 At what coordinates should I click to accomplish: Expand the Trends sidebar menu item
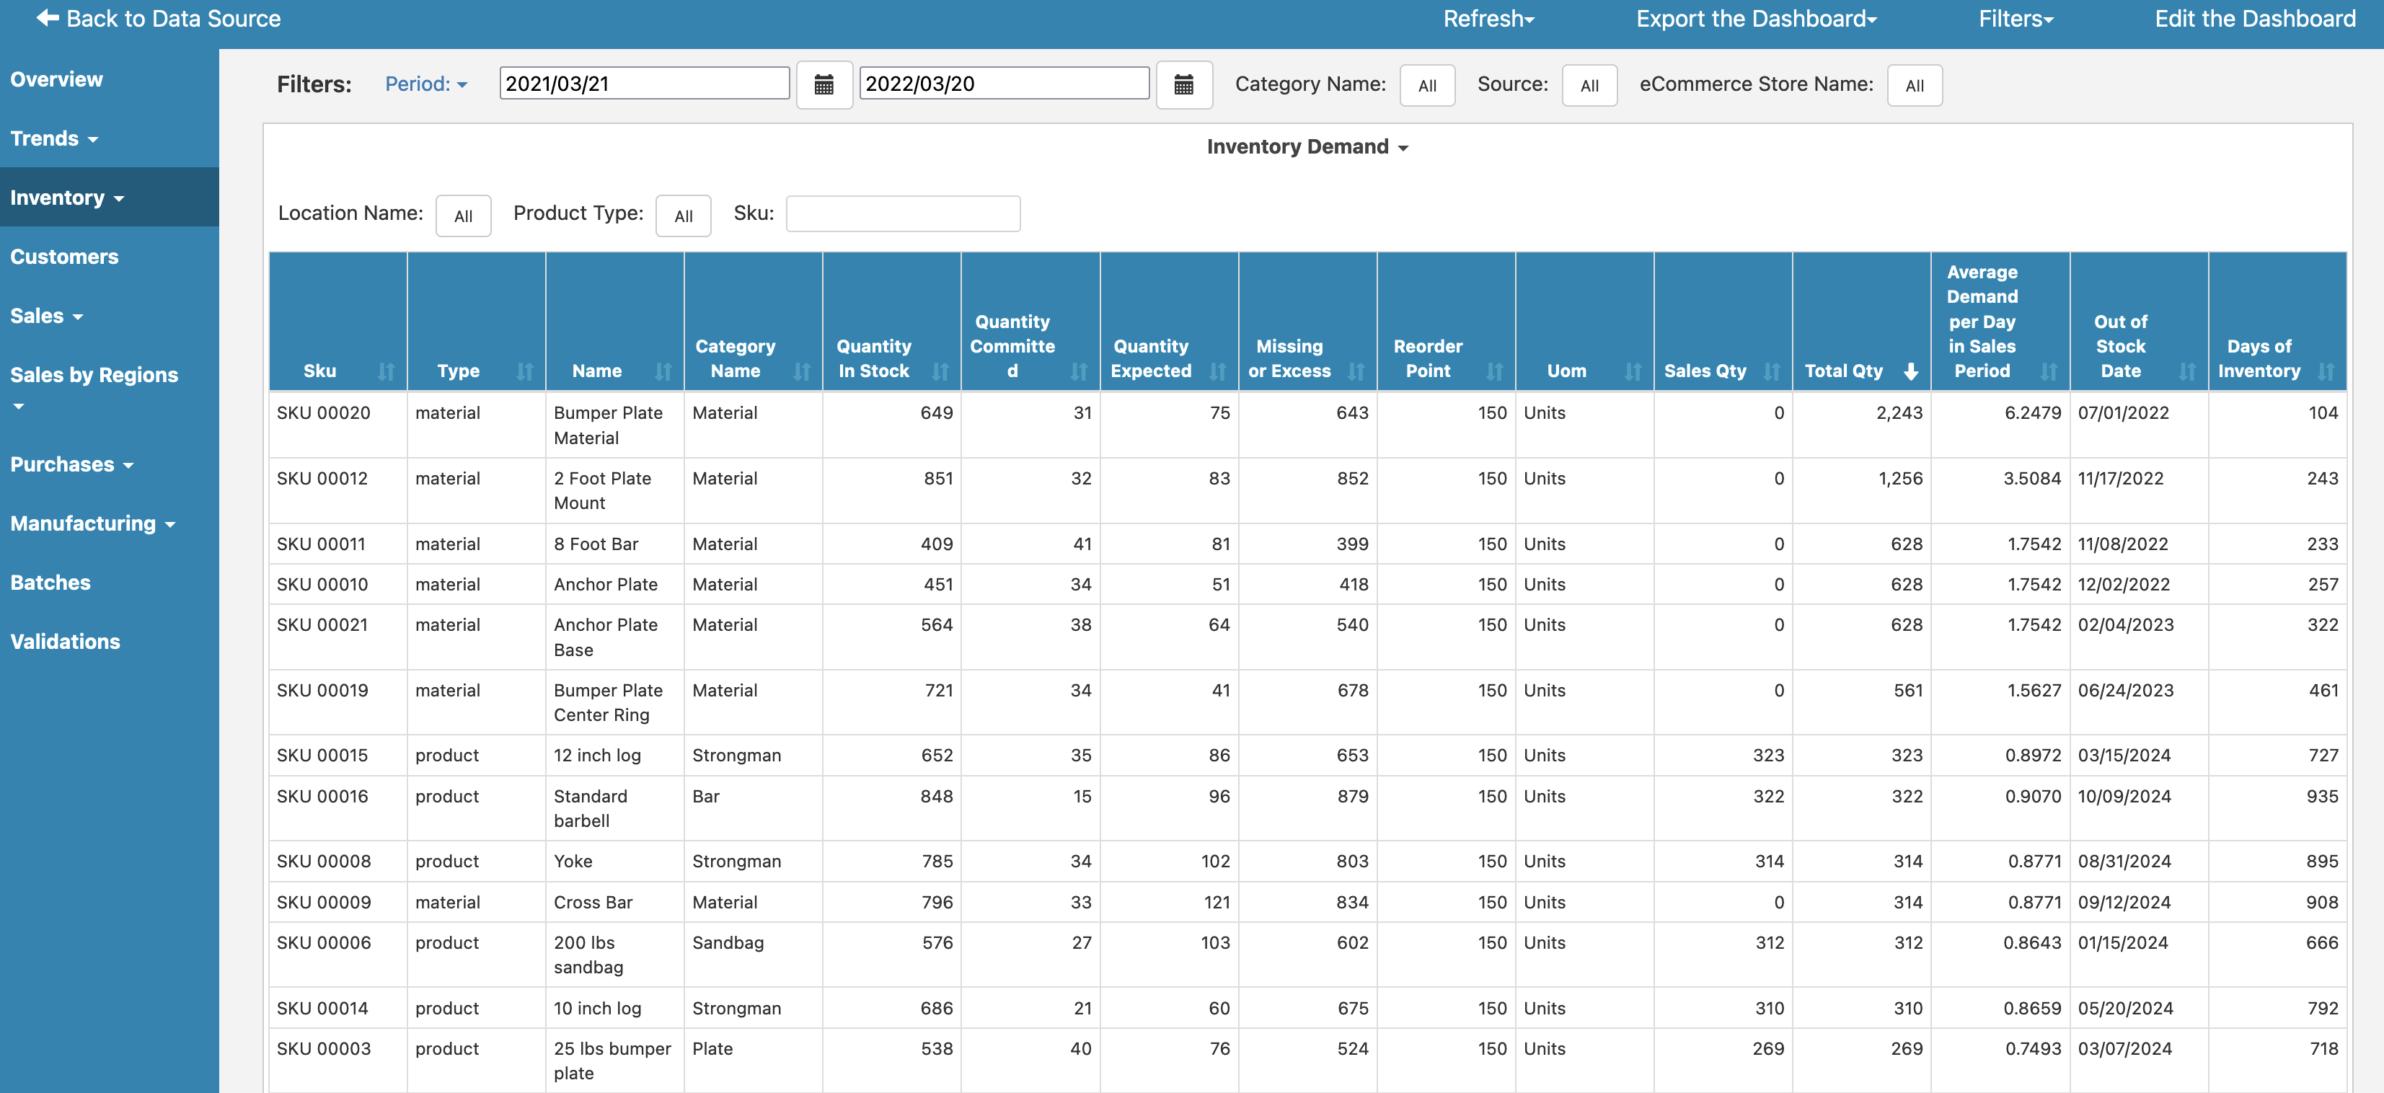[x=55, y=137]
